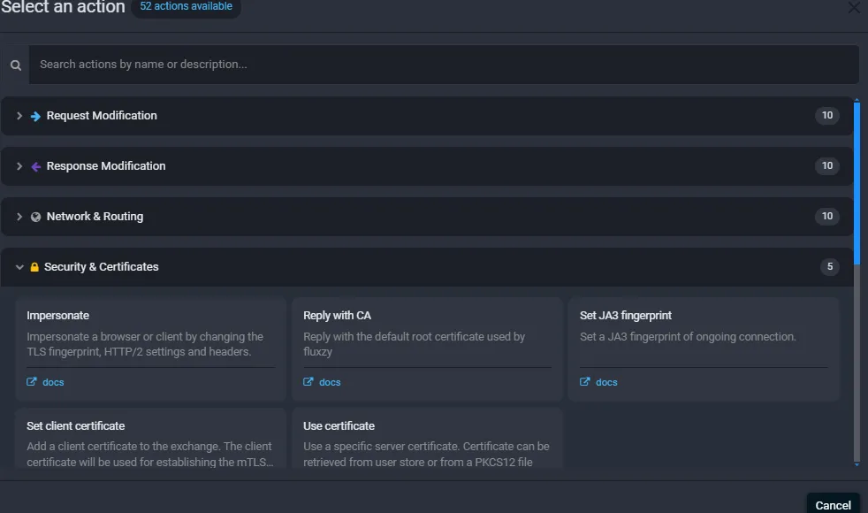Select the Use certificate action

[x=427, y=438]
